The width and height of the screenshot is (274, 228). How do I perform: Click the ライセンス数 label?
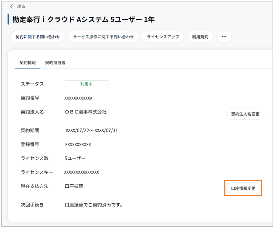(x=35, y=158)
